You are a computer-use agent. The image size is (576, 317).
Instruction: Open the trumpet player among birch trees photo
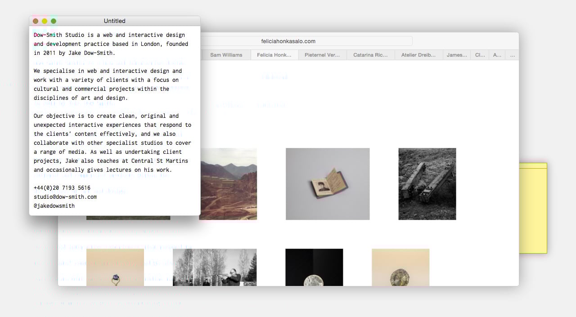pos(215,267)
